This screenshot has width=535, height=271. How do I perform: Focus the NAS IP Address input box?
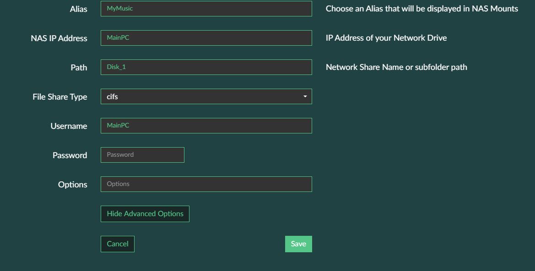coord(206,38)
